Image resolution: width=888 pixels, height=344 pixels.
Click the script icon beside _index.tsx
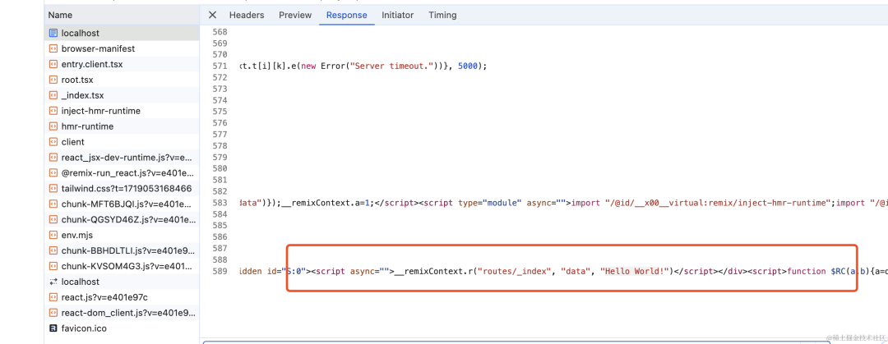click(53, 95)
